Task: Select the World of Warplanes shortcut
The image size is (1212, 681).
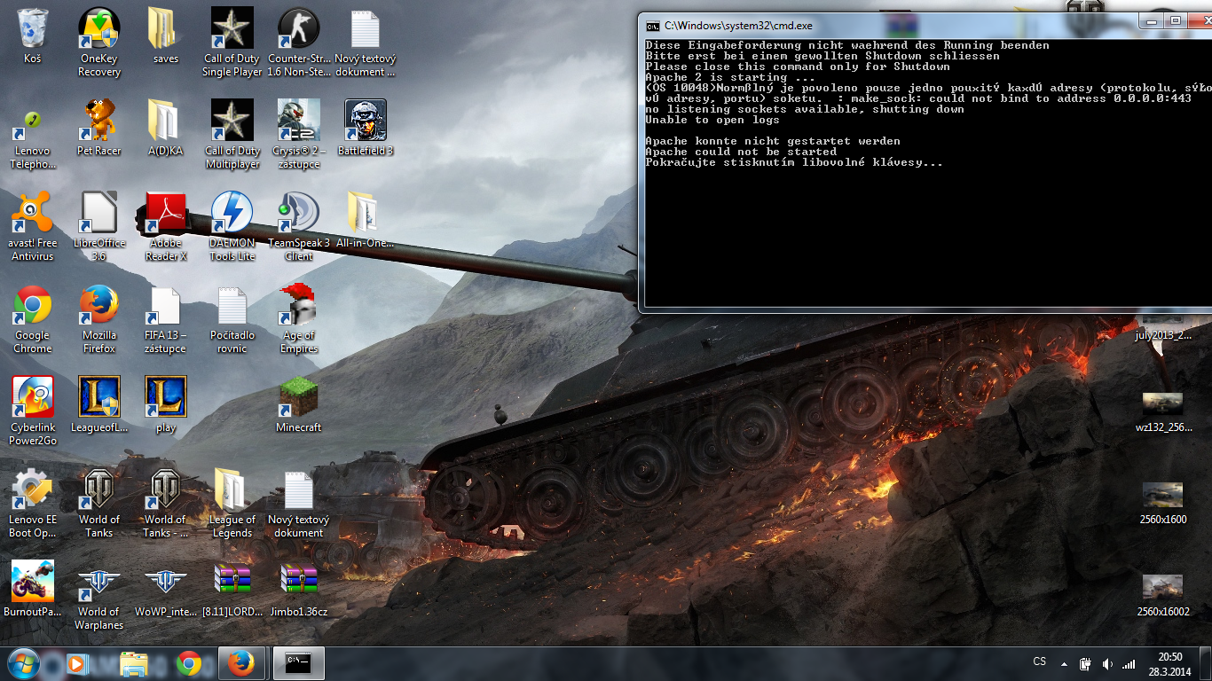Action: [x=99, y=596]
